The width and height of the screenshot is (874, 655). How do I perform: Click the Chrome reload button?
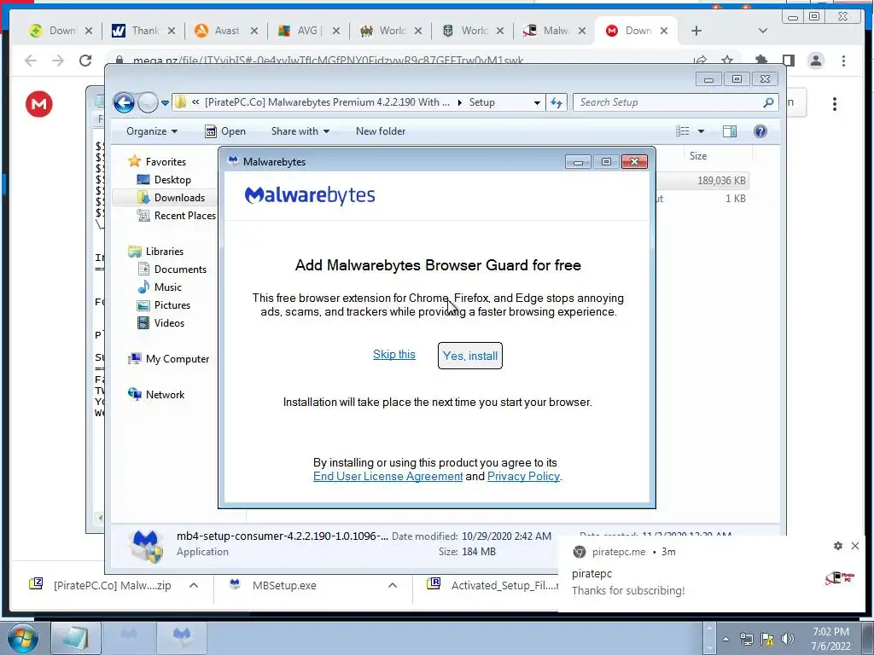click(85, 61)
